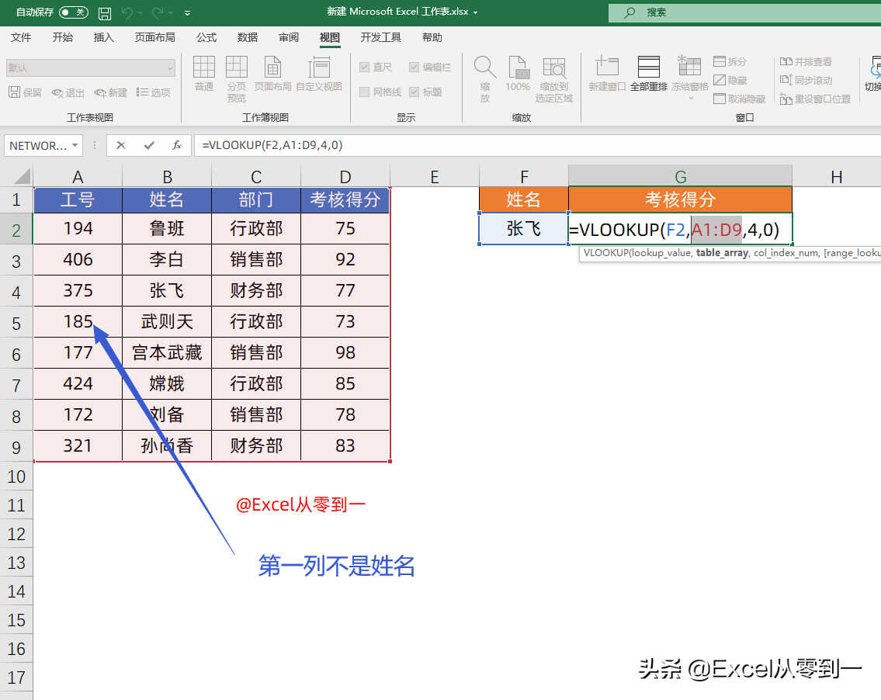Confirm the formula with the checkmark icon
This screenshot has width=881, height=700.
(149, 145)
